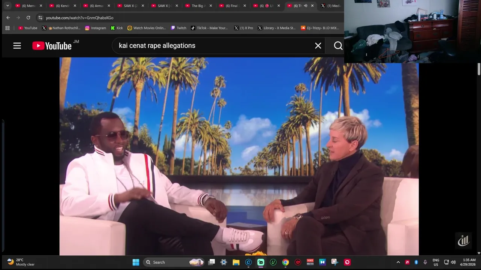The height and width of the screenshot is (270, 481).
Task: Open the weather widget 28°C Mostly clear
Action: pos(21,262)
